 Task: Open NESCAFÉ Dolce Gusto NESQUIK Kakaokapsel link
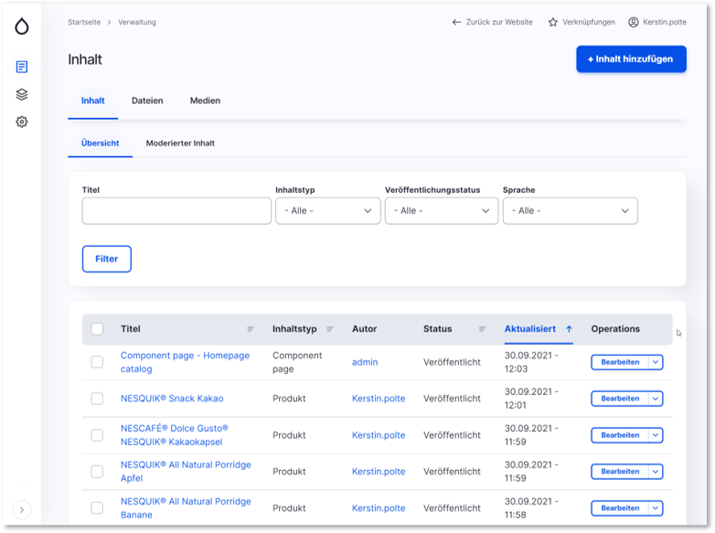pyautogui.click(x=175, y=435)
